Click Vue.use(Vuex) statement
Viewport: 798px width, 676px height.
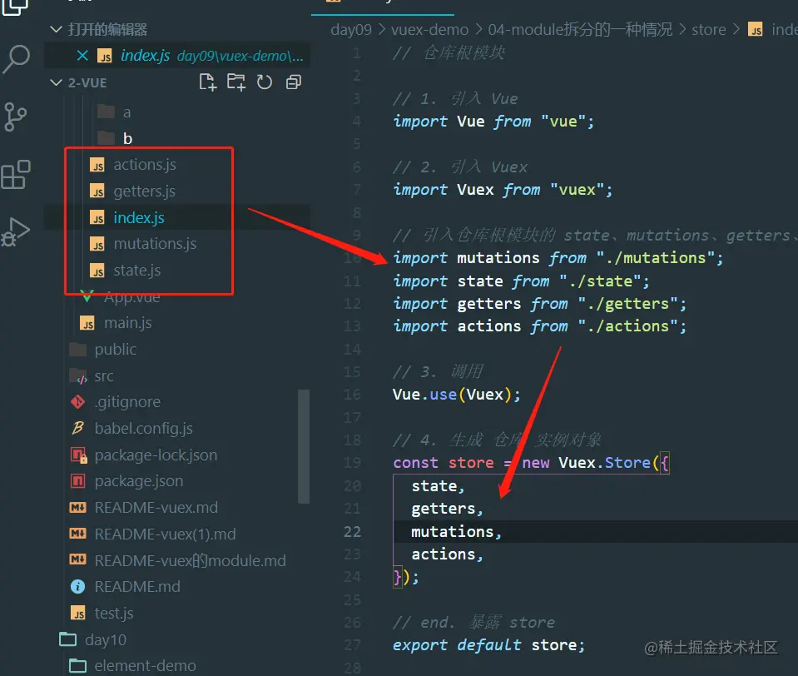click(x=456, y=395)
